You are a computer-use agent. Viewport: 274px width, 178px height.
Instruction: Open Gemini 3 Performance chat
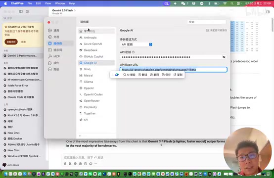coord(23,56)
